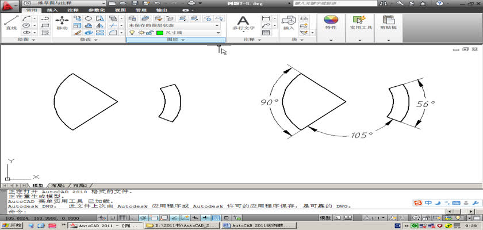Screen dimensions: 483x230
Task: Click the Multiline Text (多行文字) tool
Action: click(x=243, y=23)
